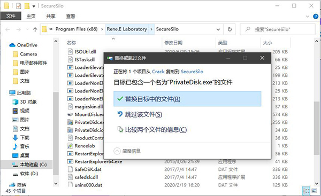Viewport: 321px width, 196px height.
Task: Expand the brief details chevron
Action: (117, 151)
